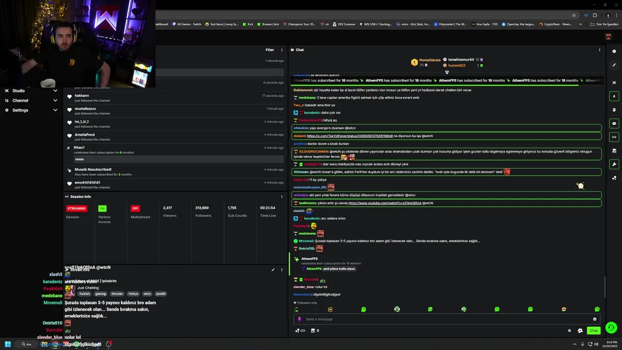Screen dimensions: 622x350
Task: Open the CryptoPanic News bookmark
Action: pyautogui.click(x=555, y=24)
